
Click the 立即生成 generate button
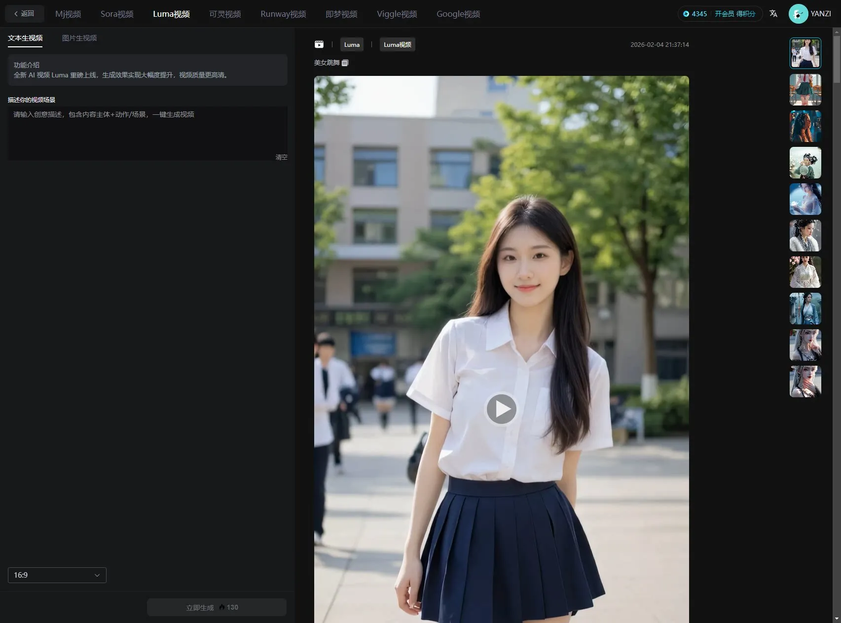216,607
